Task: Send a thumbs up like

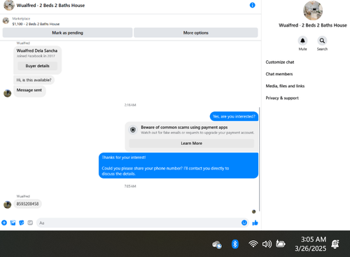Action: [255, 223]
